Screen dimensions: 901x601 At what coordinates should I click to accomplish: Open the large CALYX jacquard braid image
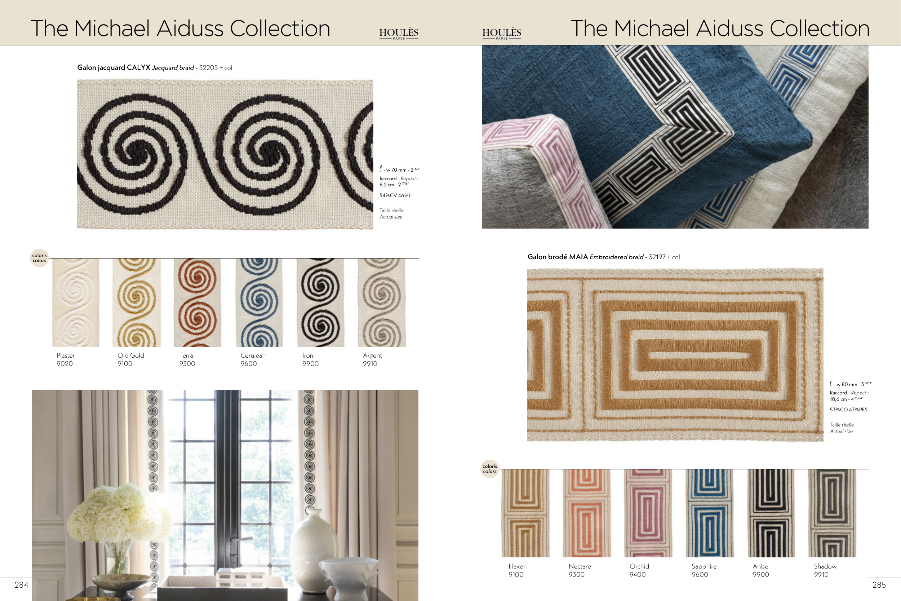coord(225,154)
